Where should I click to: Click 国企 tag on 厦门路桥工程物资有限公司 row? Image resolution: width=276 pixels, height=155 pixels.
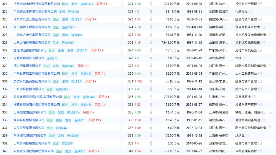pyautogui.click(x=56, y=27)
